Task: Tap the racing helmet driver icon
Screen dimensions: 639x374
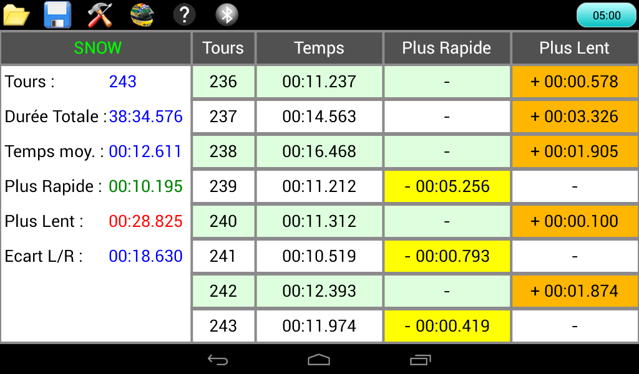Action: point(142,15)
